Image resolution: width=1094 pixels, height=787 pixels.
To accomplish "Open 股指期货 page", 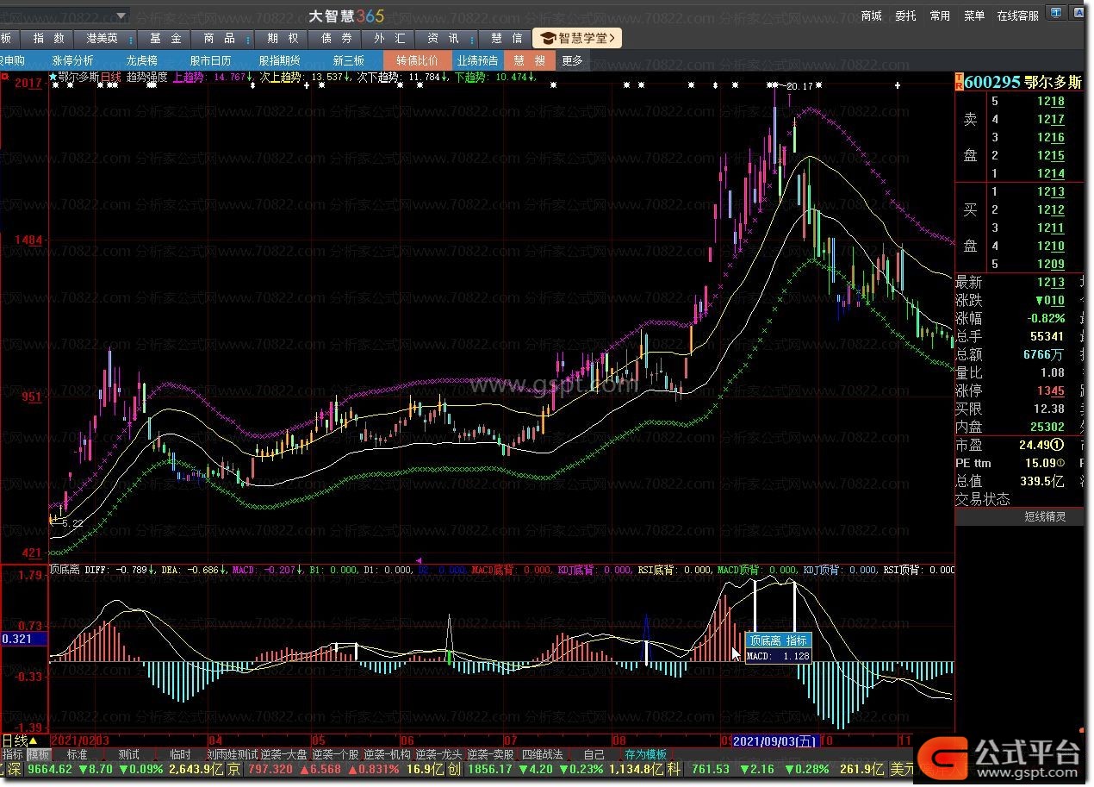I will click(279, 60).
